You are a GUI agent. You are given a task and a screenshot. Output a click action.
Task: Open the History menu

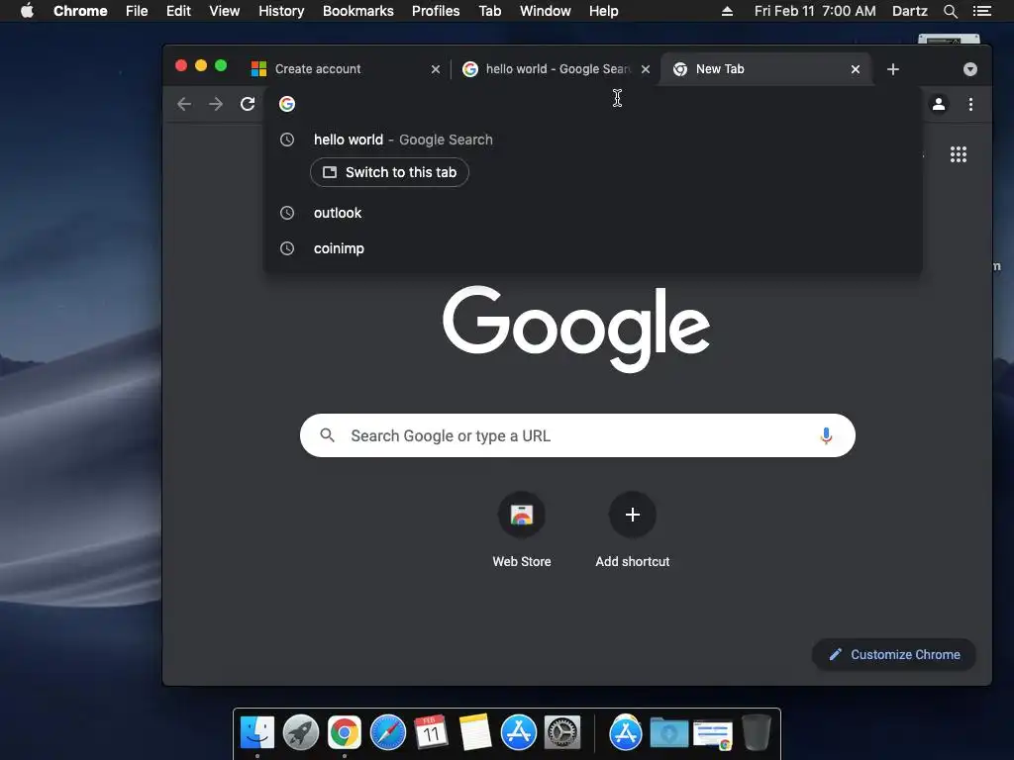click(x=281, y=11)
